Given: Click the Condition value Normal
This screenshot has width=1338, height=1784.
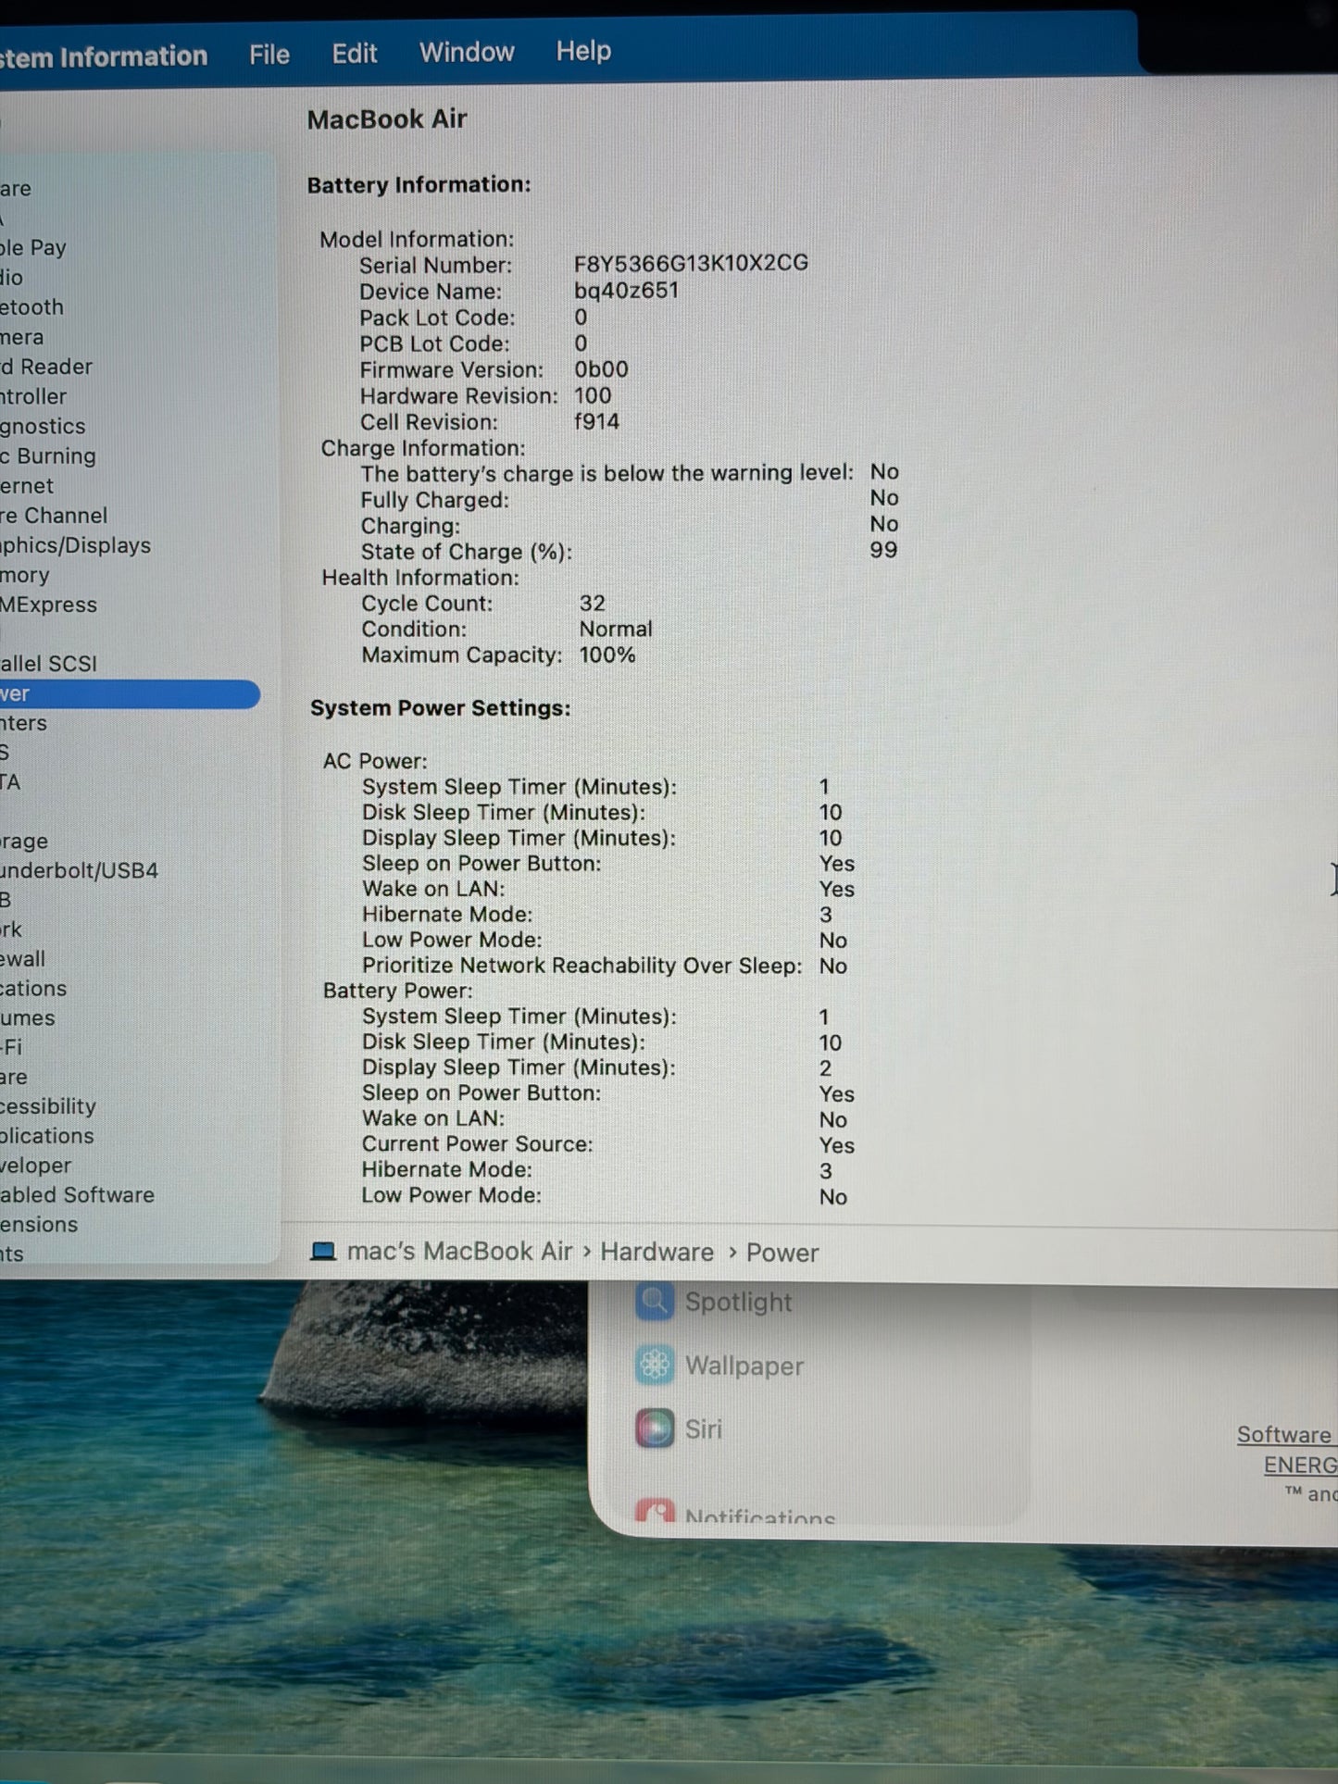Looking at the screenshot, I should coord(616,629).
